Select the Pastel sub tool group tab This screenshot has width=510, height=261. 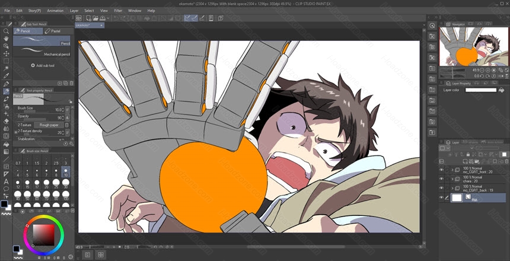tap(58, 31)
